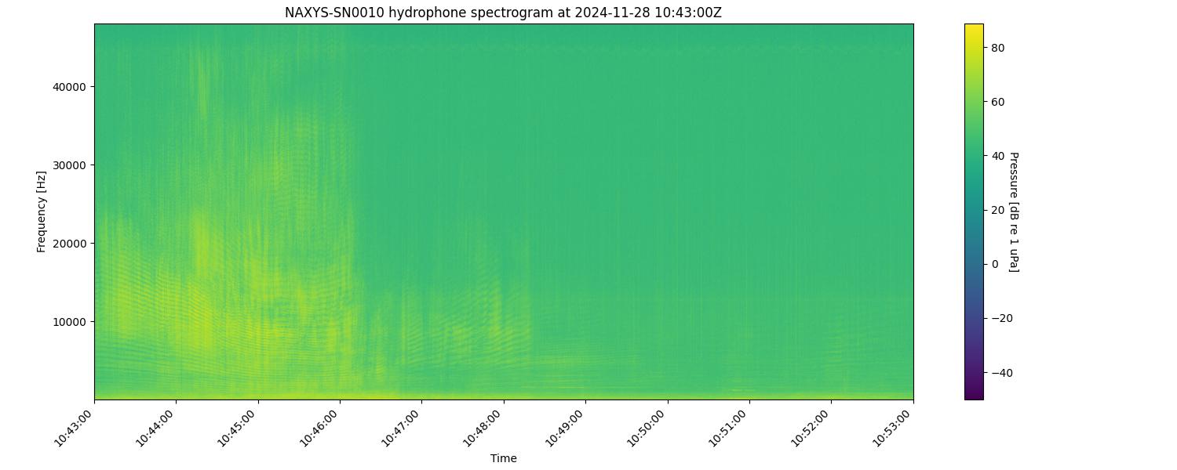Click the −40 dB colorbar tick label
The image size is (1177, 470).
click(1001, 372)
